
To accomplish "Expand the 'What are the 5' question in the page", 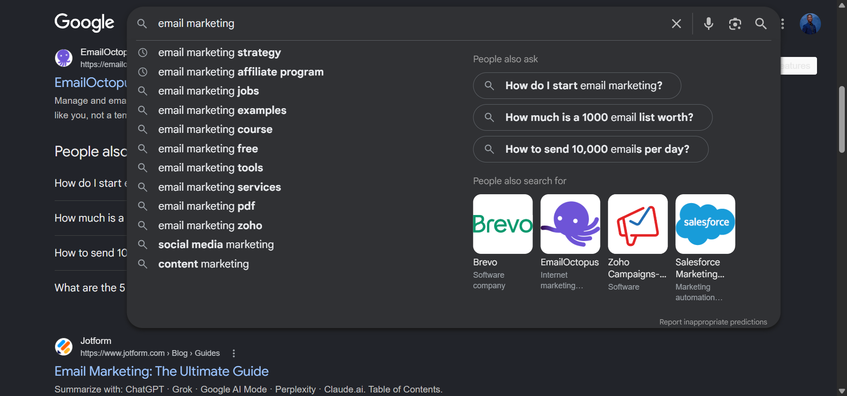I will pos(90,288).
